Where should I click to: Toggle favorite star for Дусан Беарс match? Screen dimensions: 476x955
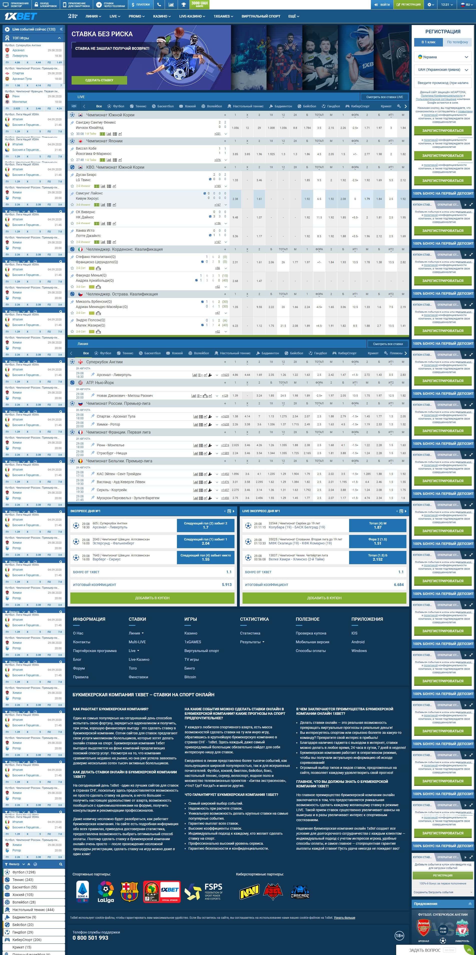point(72,186)
